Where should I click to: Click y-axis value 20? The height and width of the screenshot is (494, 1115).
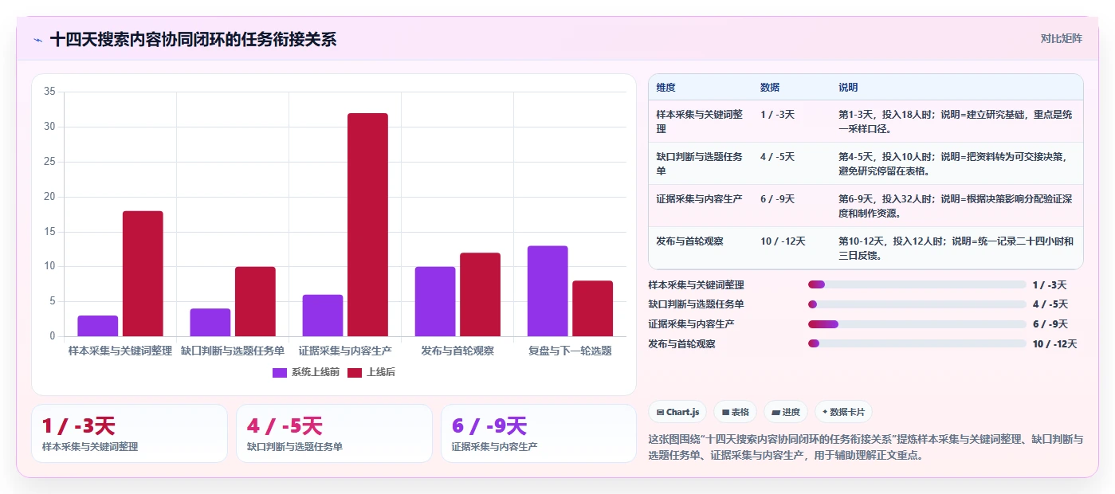[x=49, y=196]
